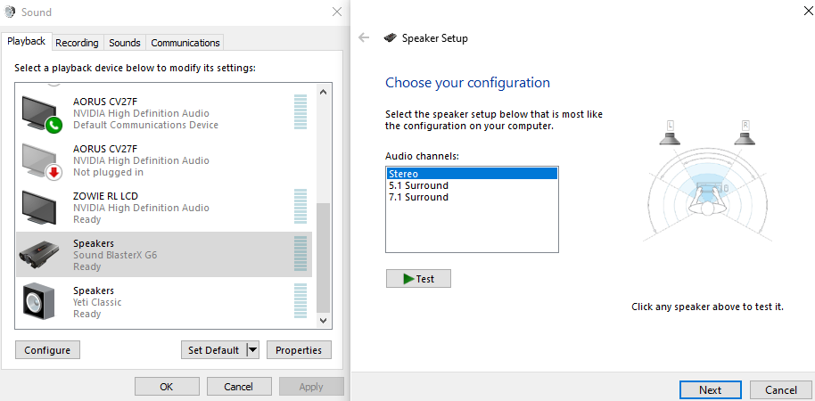Open the Set Default dropdown arrow

click(252, 350)
